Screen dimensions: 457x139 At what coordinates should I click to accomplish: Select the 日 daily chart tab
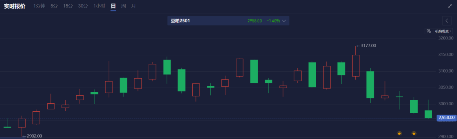tap(113, 6)
